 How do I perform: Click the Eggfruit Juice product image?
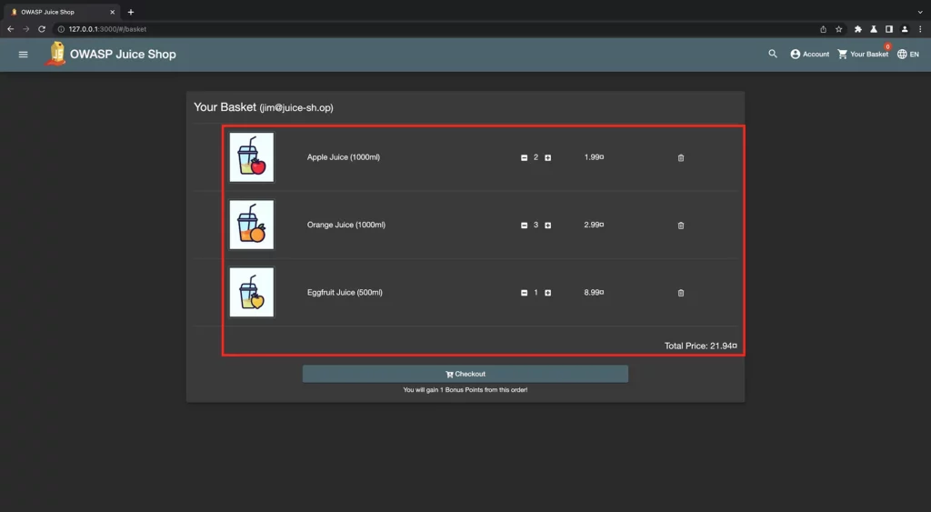pyautogui.click(x=252, y=292)
